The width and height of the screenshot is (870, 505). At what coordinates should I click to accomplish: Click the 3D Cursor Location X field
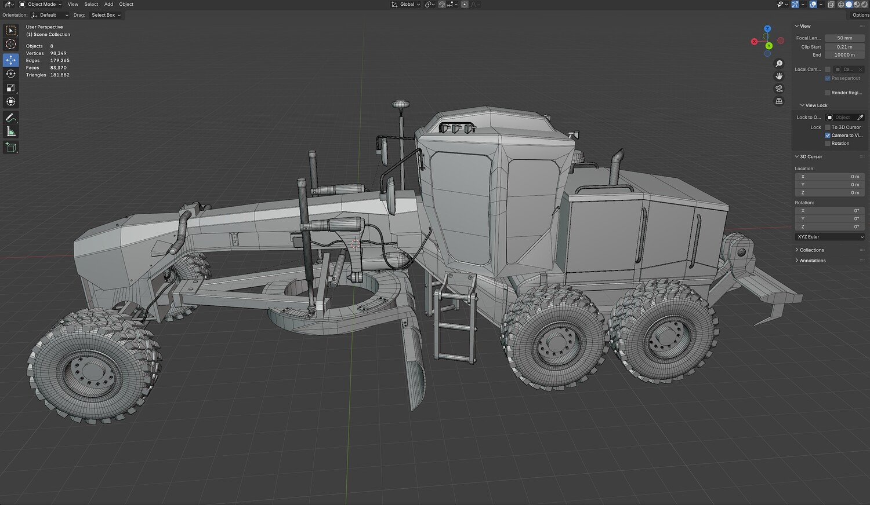click(x=830, y=177)
